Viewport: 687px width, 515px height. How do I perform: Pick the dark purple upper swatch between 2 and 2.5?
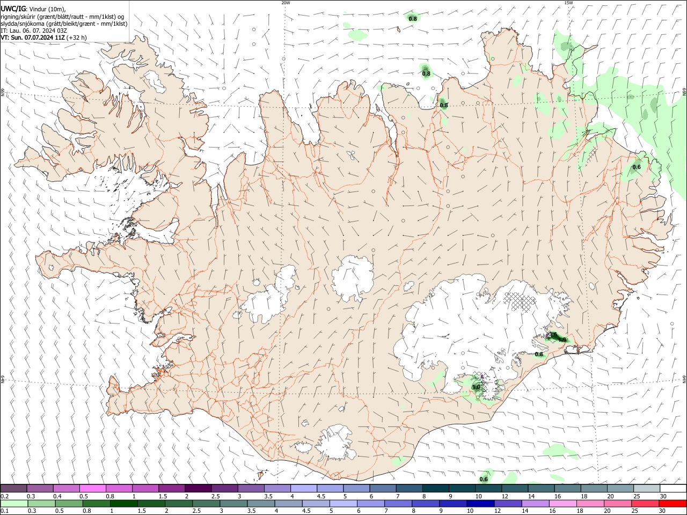click(x=198, y=488)
